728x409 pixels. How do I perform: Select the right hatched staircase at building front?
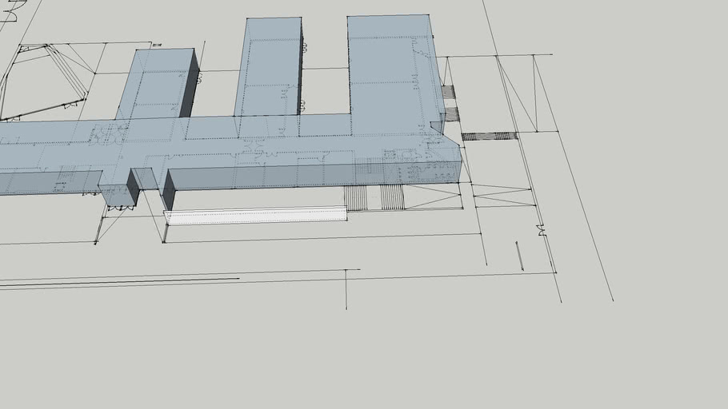(x=392, y=197)
